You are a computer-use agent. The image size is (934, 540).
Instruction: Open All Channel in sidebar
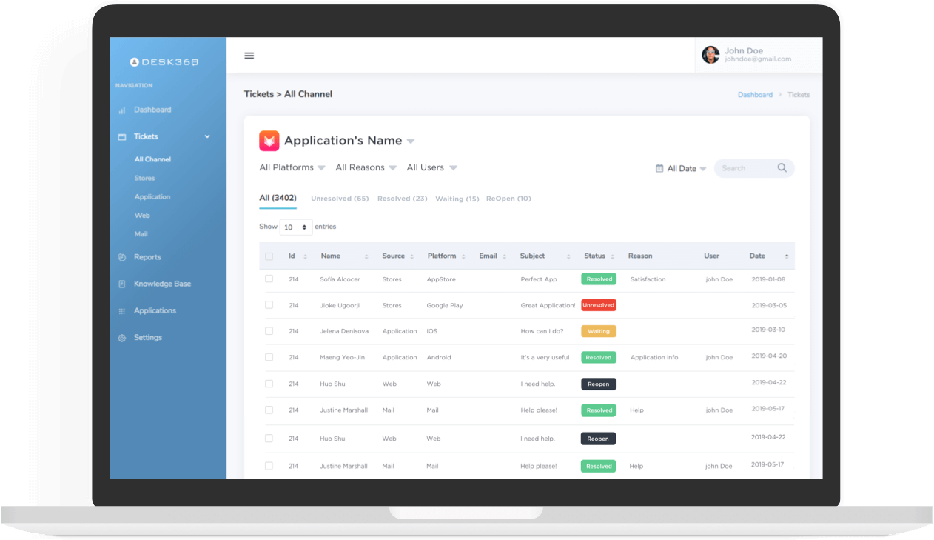152,159
